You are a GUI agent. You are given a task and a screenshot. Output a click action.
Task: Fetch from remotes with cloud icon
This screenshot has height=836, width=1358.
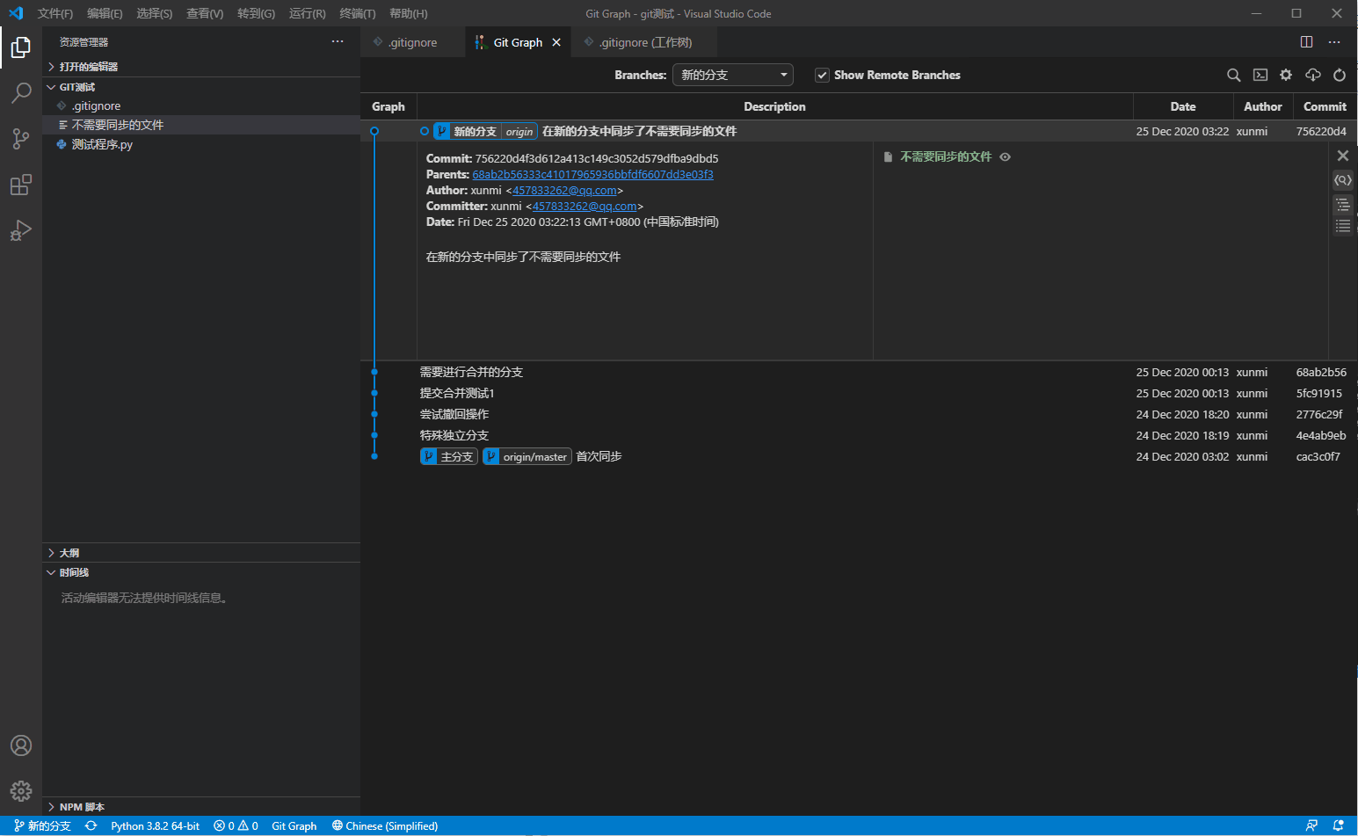pos(1313,76)
